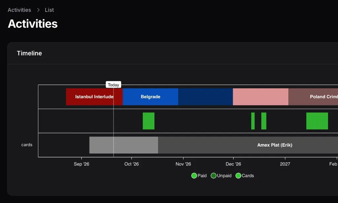Click the Paid legend green circle
The height and width of the screenshot is (203, 338).
[194, 176]
